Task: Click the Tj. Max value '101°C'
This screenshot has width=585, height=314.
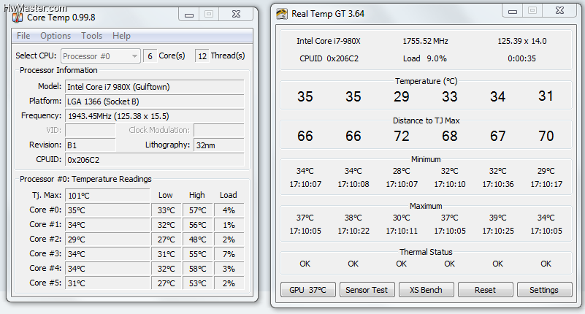Action: click(x=107, y=196)
